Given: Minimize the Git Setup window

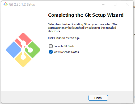Looking at the screenshot, I should (103, 4).
